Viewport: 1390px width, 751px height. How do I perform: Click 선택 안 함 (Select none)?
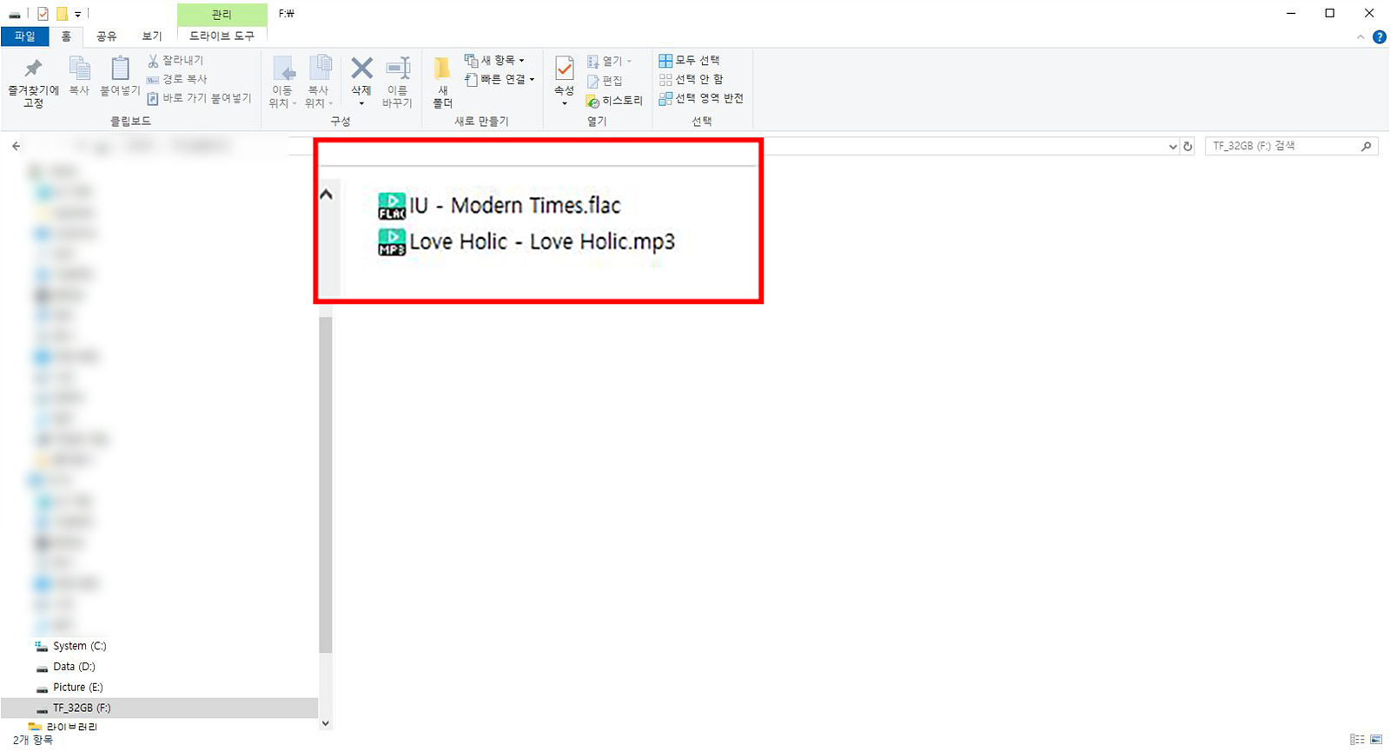[691, 79]
